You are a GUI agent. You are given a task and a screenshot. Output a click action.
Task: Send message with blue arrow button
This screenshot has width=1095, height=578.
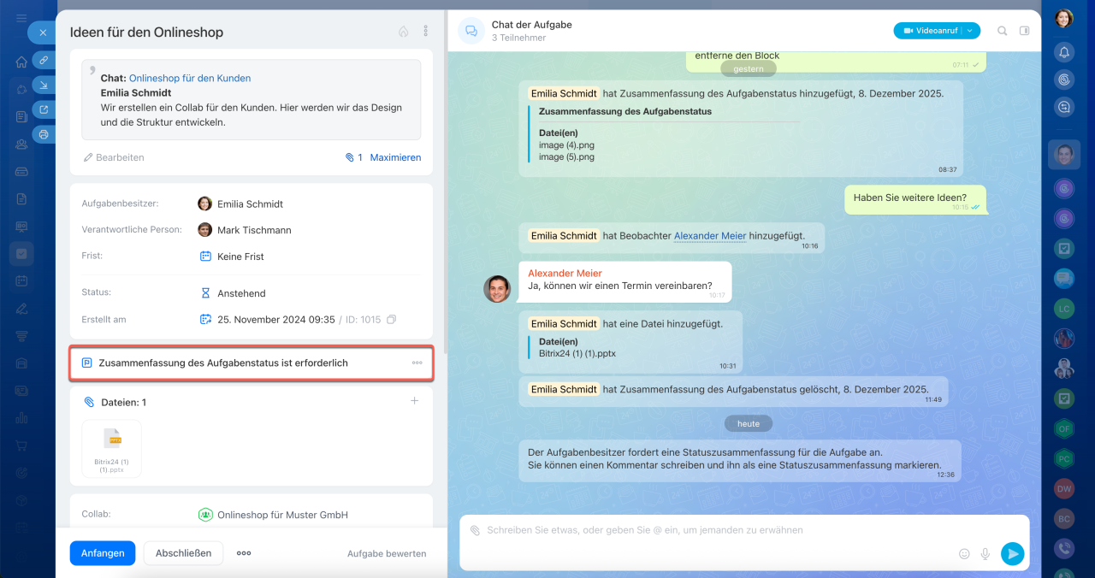coord(1012,554)
